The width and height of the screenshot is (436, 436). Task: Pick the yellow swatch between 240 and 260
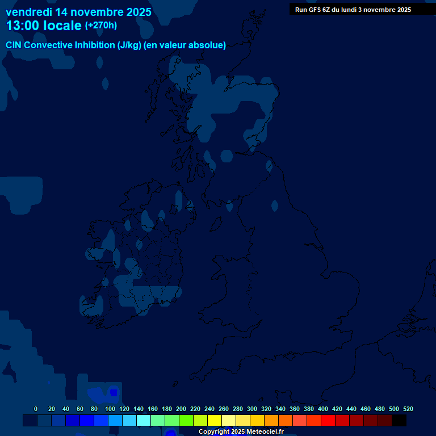click(x=215, y=421)
